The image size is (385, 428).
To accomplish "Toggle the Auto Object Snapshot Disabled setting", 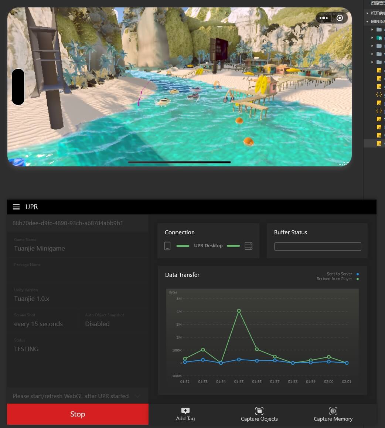I will tap(98, 324).
